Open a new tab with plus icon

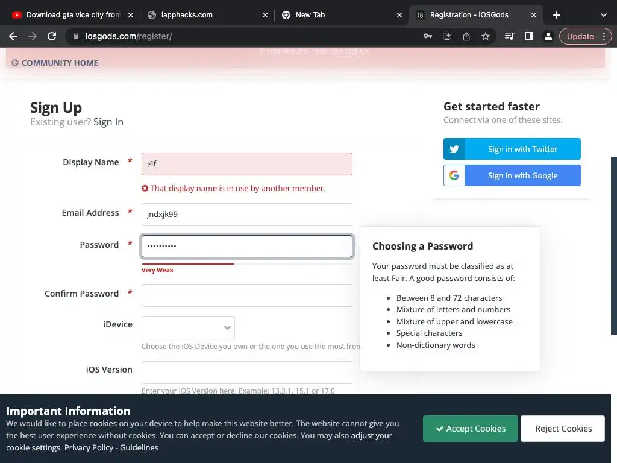[x=557, y=15]
